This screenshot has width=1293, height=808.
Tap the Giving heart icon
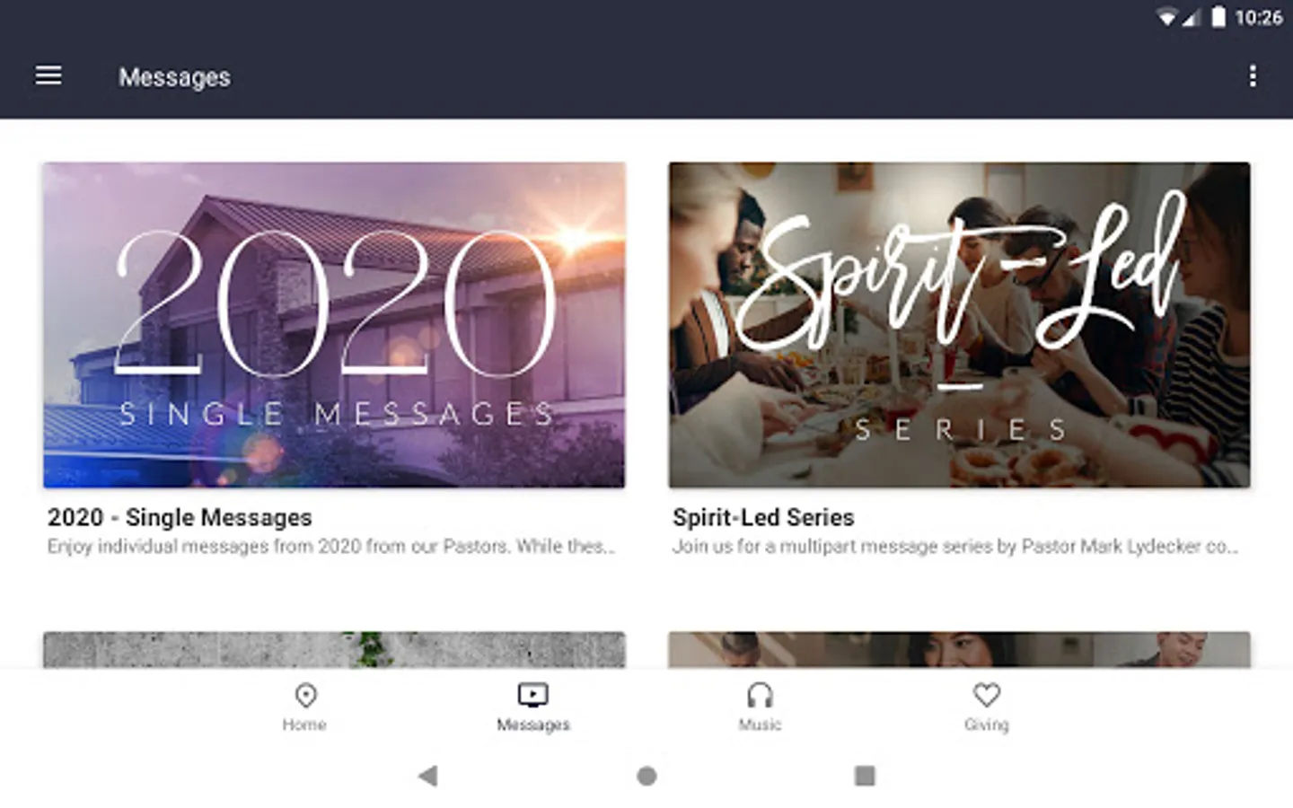[x=987, y=695]
